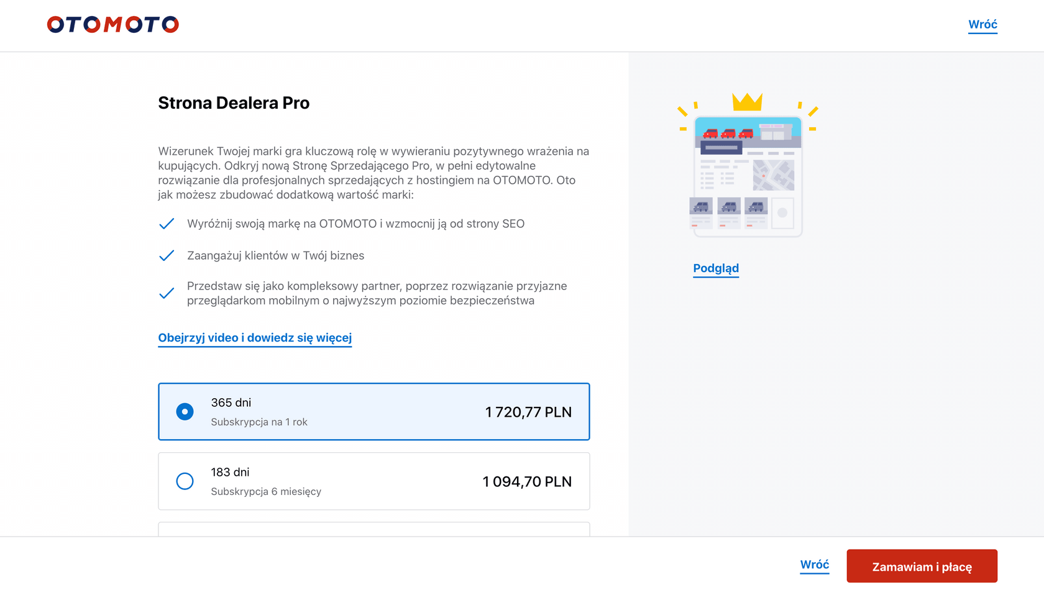Image resolution: width=1044 pixels, height=595 pixels.
Task: Click the partially visible third subscription option
Action: click(x=374, y=529)
